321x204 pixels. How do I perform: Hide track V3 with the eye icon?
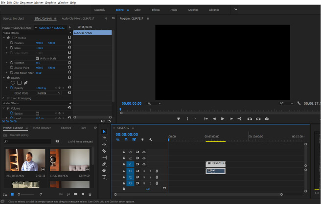pos(144,152)
